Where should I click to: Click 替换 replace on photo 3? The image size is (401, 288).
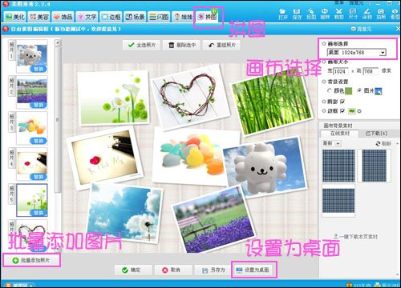[38, 141]
